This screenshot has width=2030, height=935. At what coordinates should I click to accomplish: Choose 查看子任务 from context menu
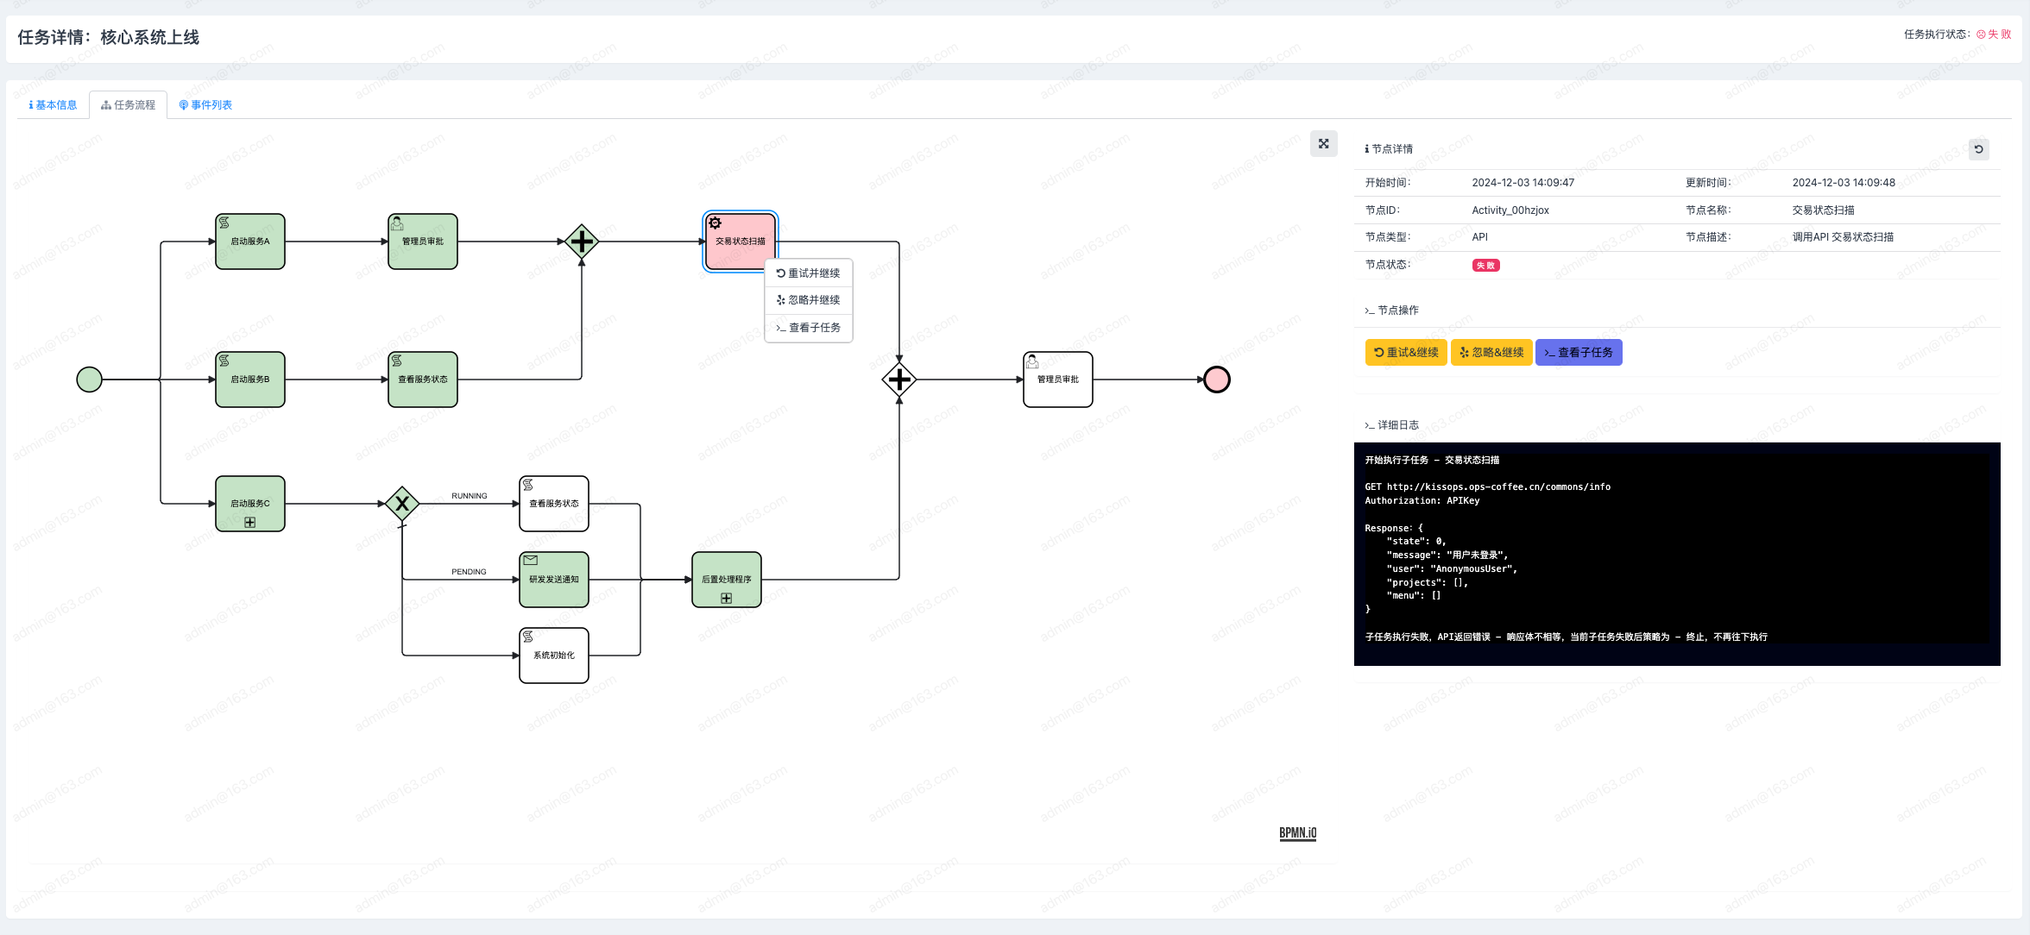(809, 328)
